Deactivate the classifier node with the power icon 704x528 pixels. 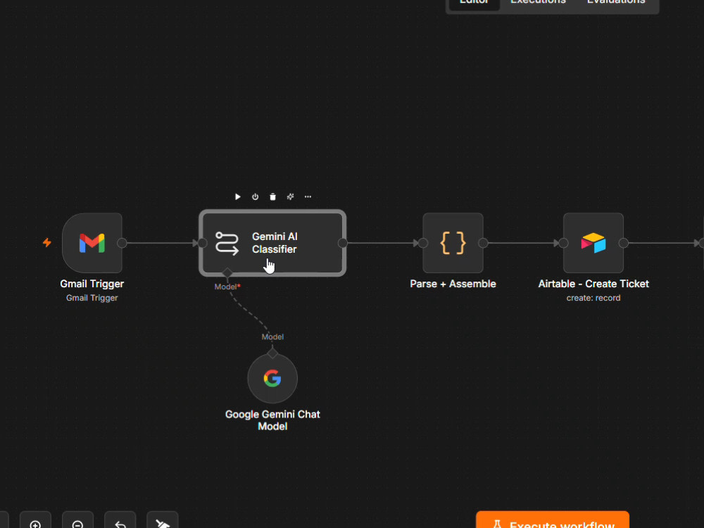[255, 196]
